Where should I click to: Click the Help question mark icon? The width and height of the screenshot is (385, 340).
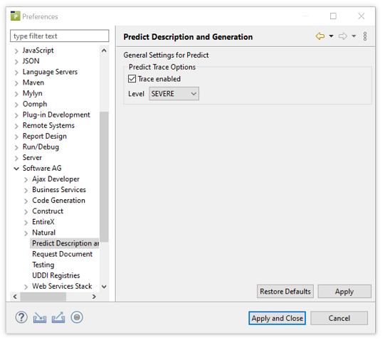tap(21, 317)
